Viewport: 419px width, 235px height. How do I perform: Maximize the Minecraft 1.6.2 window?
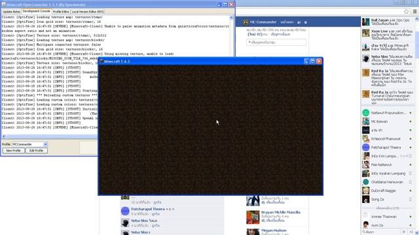click(313, 61)
